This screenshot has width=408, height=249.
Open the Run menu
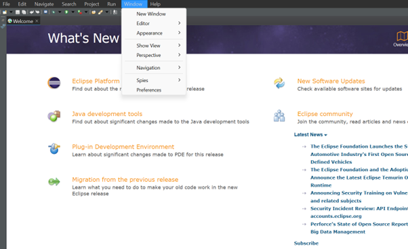point(111,4)
